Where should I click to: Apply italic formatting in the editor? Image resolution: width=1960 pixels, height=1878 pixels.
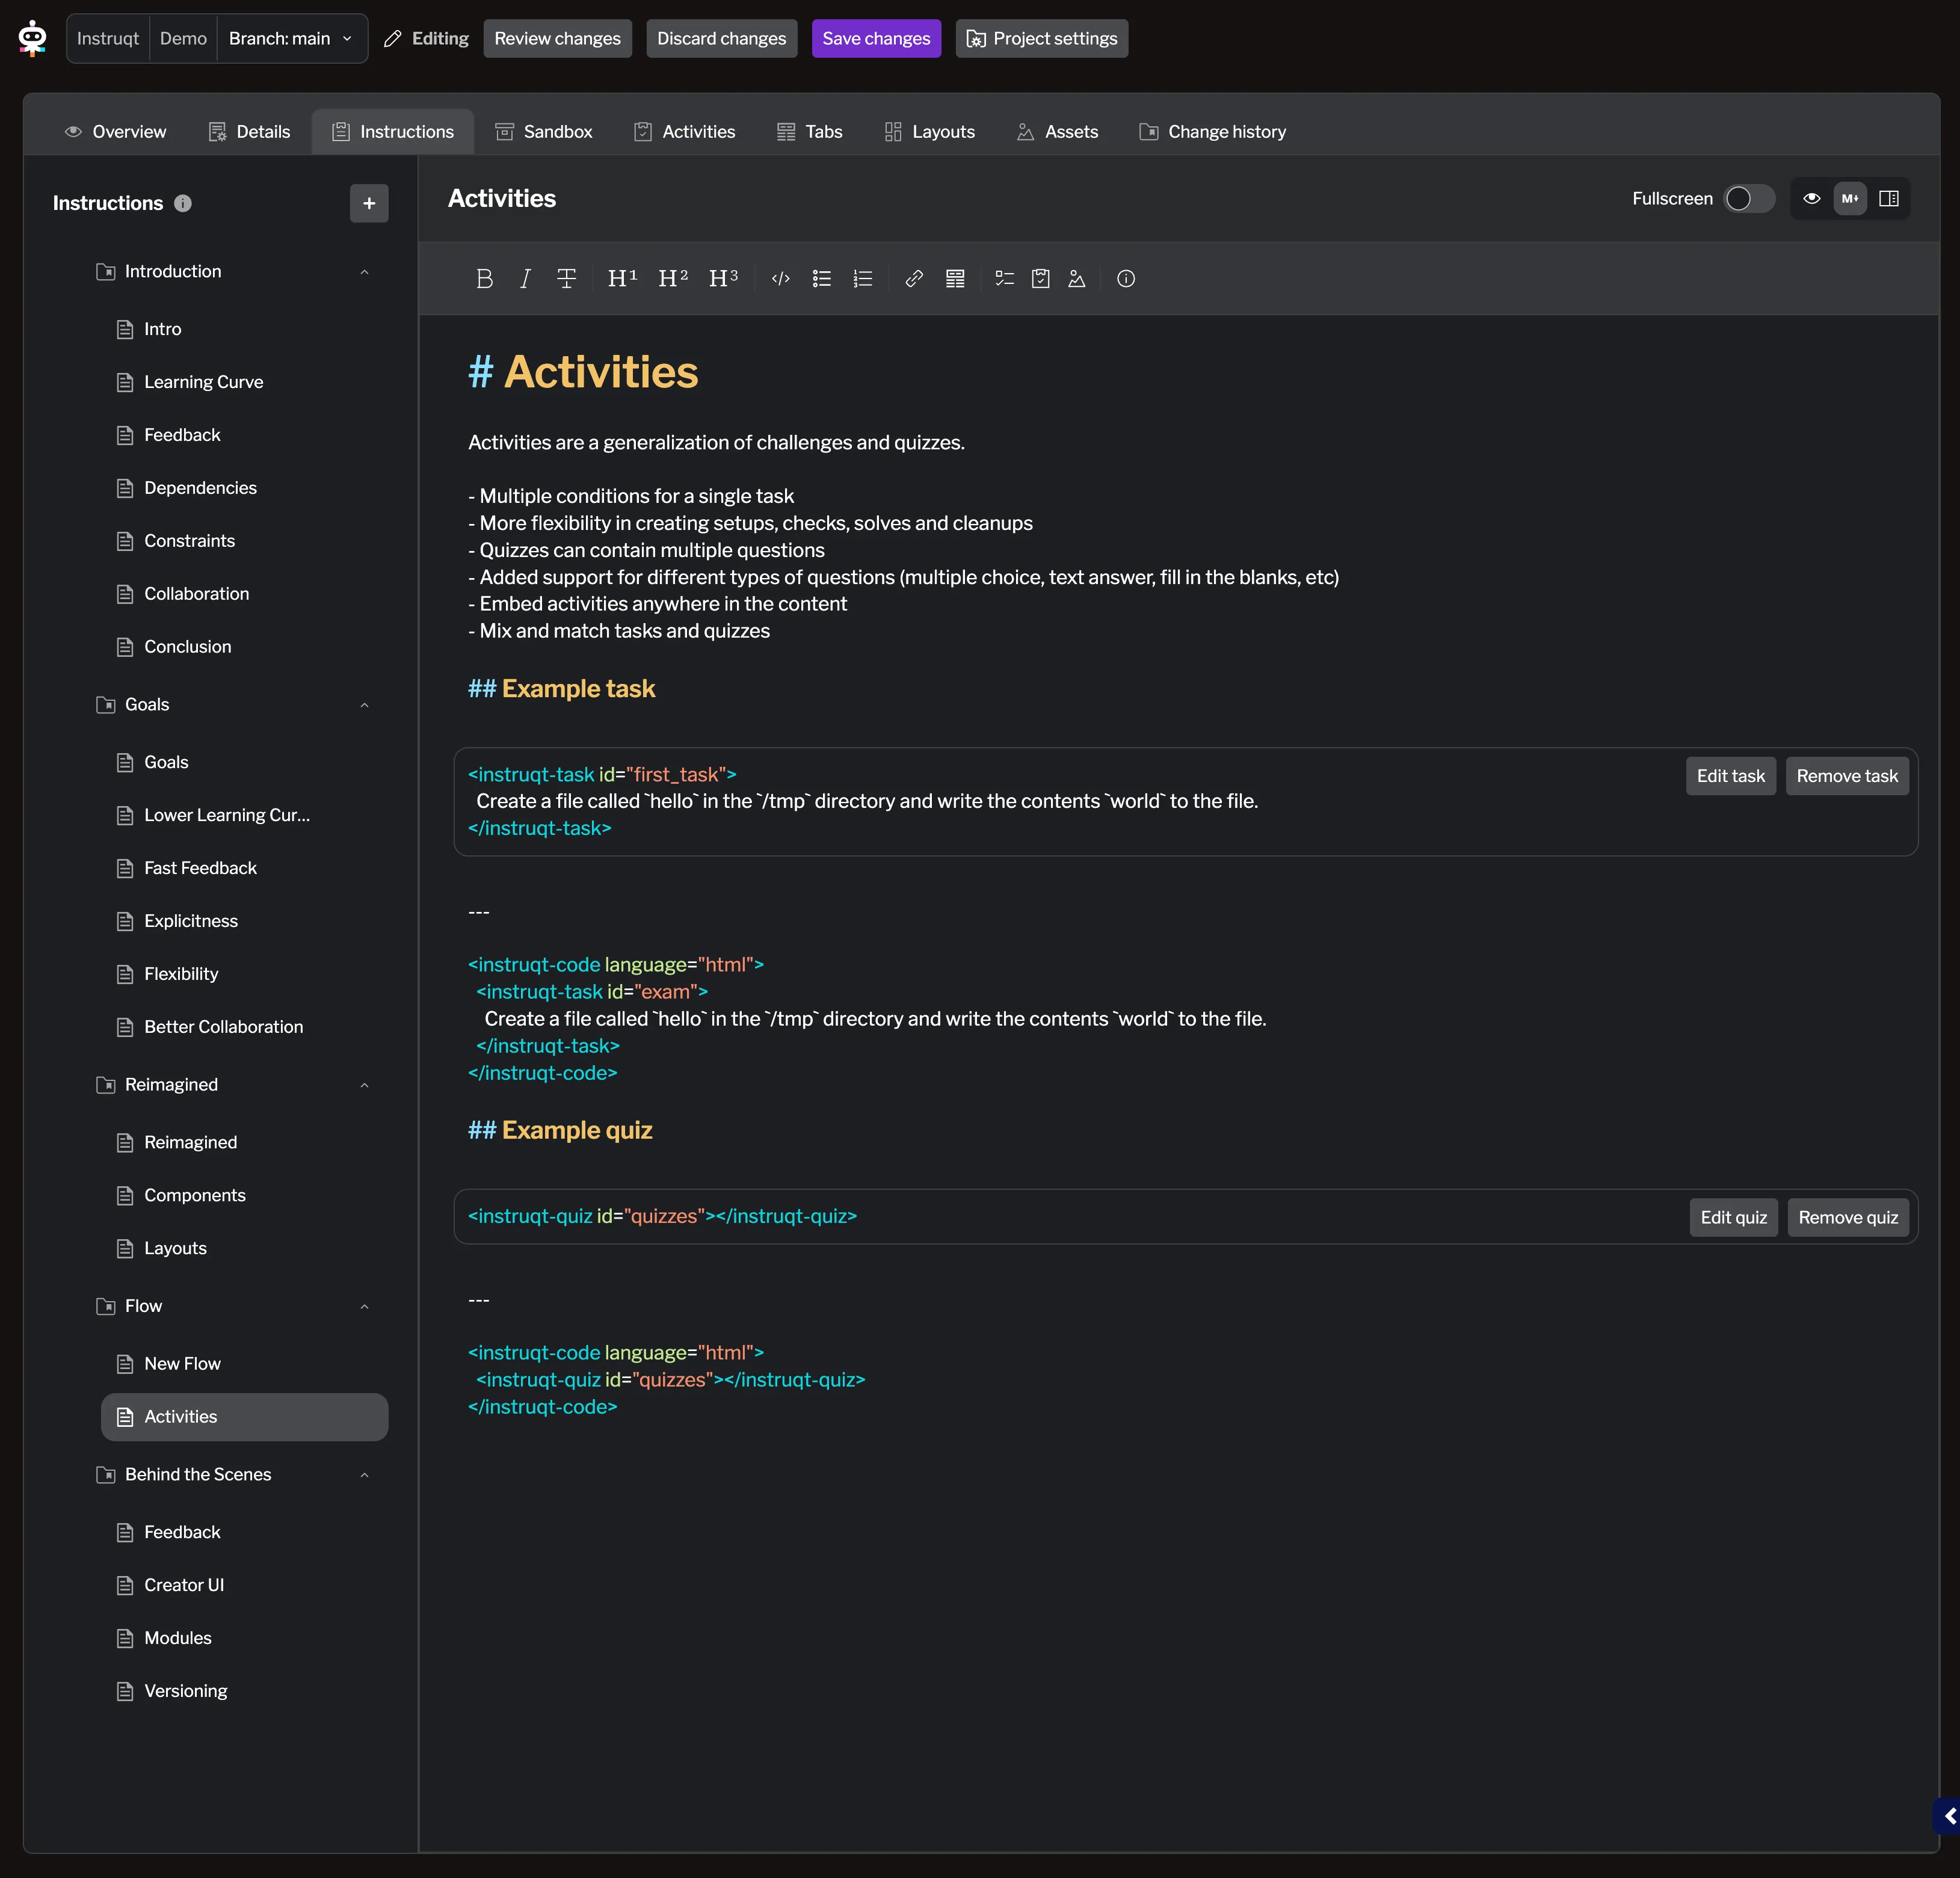524,279
